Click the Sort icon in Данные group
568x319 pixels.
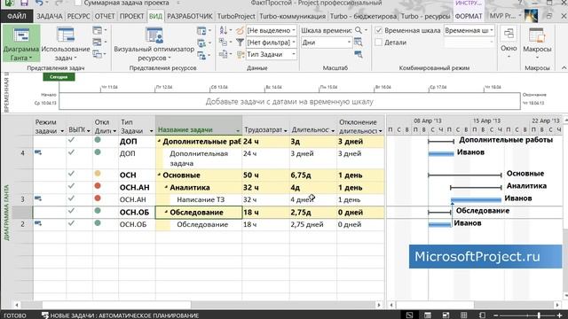(x=223, y=31)
